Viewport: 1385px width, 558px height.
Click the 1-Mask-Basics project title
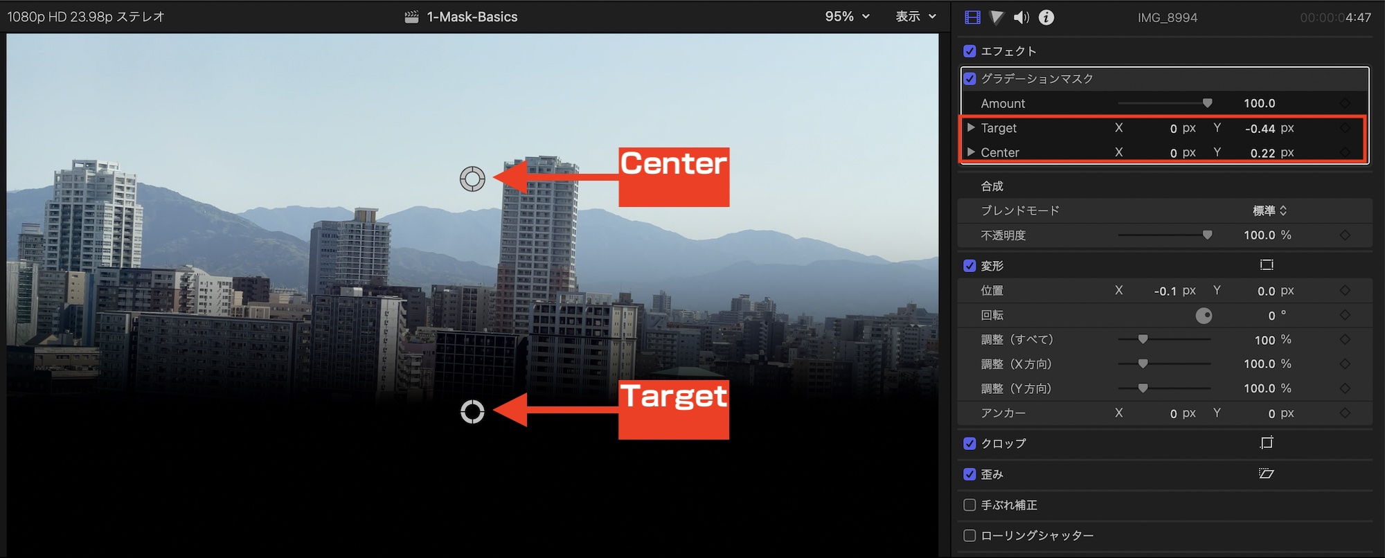(472, 17)
